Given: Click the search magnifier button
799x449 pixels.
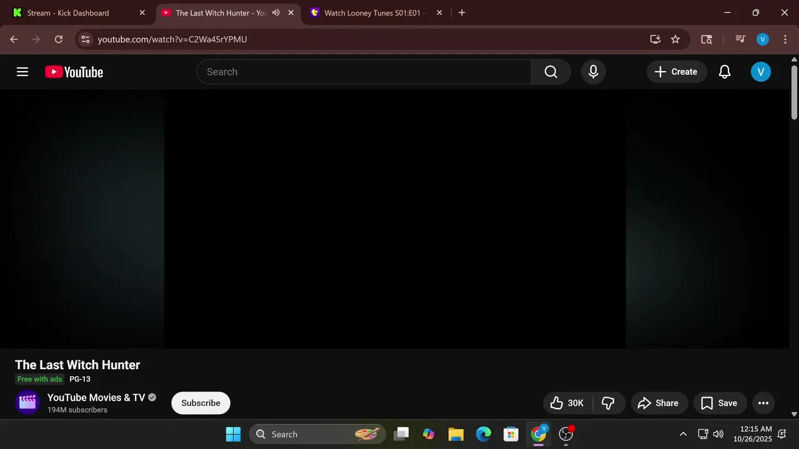Looking at the screenshot, I should (x=551, y=72).
